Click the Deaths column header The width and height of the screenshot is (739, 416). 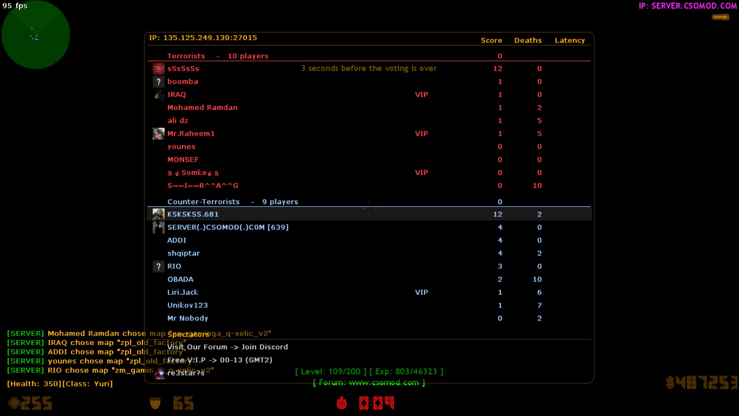528,40
